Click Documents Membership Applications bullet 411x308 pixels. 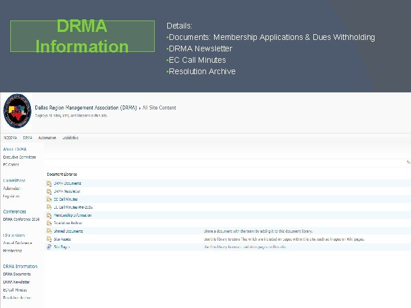tap(271, 37)
